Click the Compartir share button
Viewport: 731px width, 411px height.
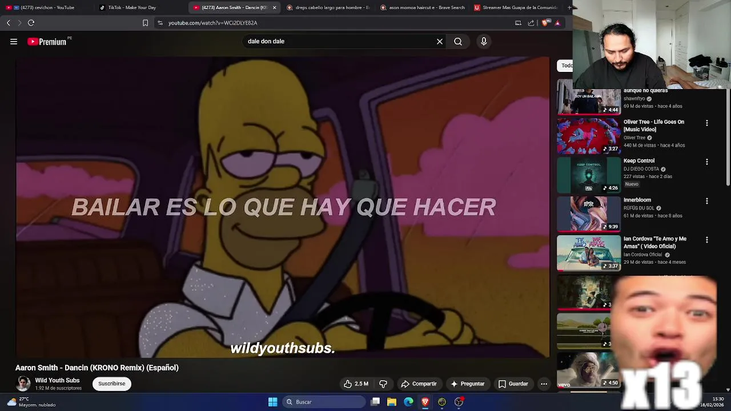click(x=419, y=384)
